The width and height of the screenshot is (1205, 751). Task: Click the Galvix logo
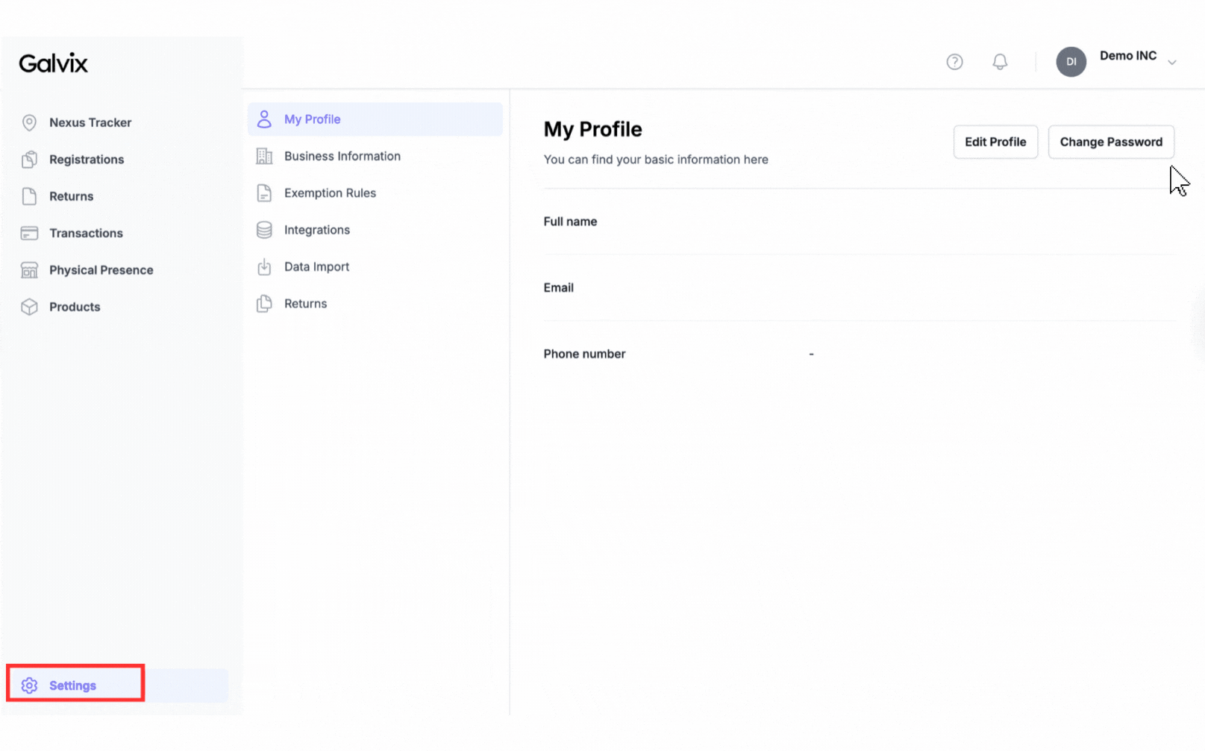(x=53, y=63)
